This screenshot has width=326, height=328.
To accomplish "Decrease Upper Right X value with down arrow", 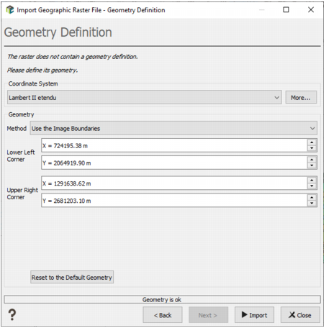I will [x=312, y=186].
